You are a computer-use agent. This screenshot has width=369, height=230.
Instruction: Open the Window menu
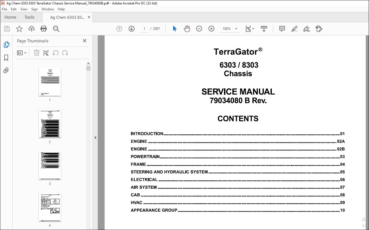pyautogui.click(x=48, y=9)
